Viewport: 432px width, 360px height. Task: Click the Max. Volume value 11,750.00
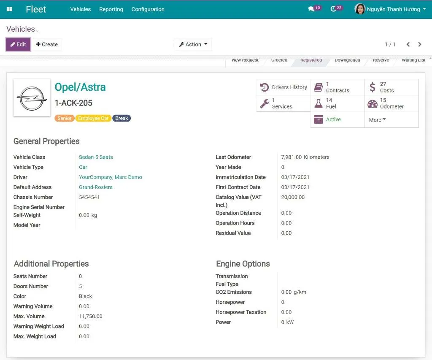point(91,316)
